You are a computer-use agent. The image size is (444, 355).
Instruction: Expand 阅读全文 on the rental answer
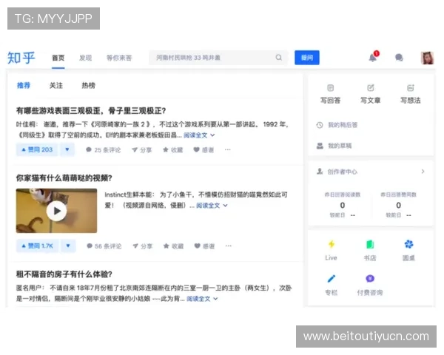[202, 299]
